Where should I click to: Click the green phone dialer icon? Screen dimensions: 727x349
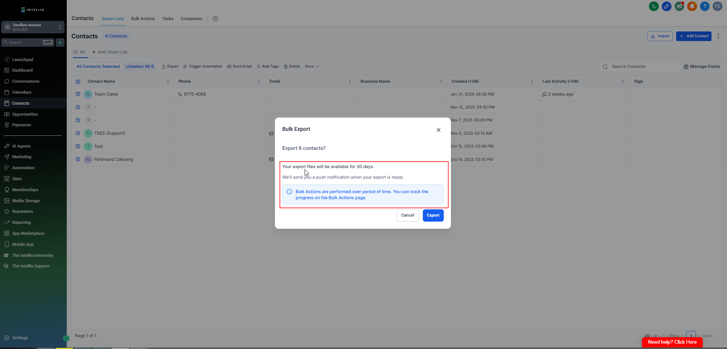click(653, 6)
